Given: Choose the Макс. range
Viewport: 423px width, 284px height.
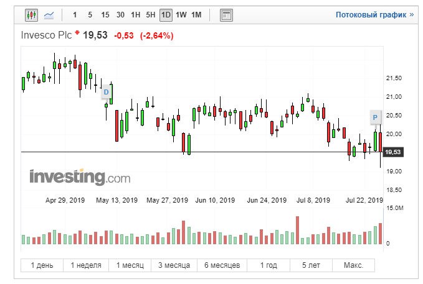Looking at the screenshot, I should (353, 265).
